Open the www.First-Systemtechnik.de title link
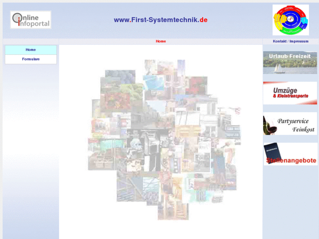The height and width of the screenshot is (239, 319). (x=161, y=20)
